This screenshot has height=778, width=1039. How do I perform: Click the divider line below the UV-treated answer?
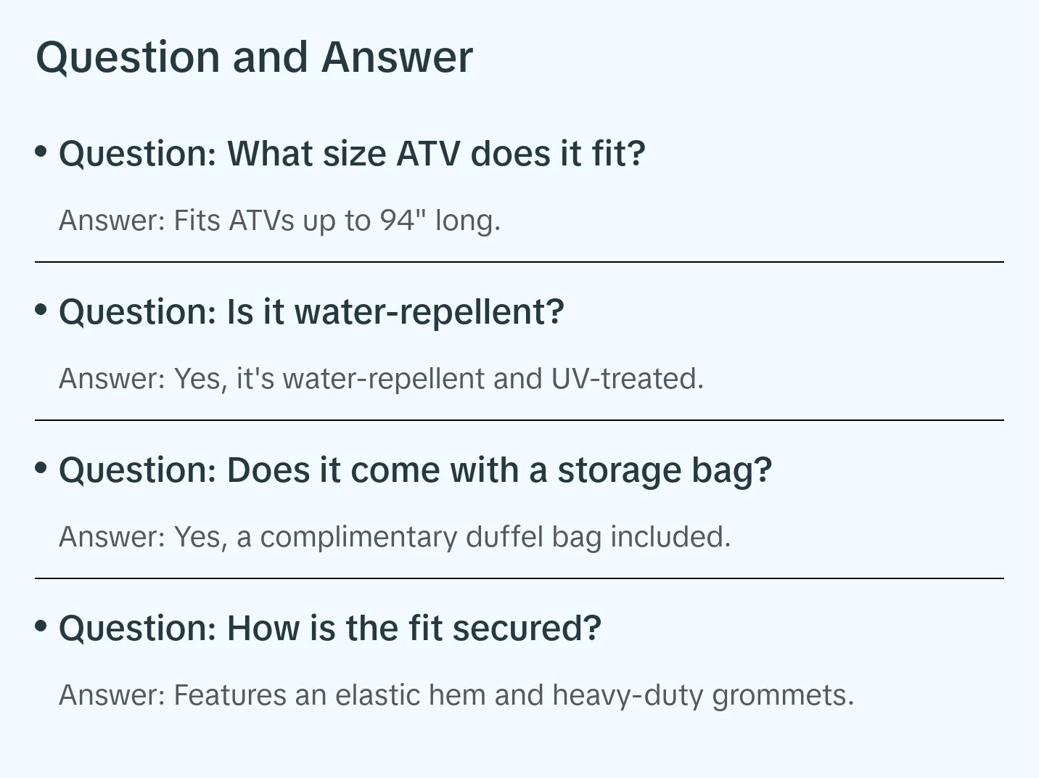click(519, 420)
